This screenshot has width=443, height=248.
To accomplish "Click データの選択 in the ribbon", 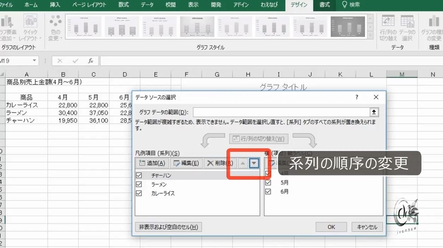I will (x=407, y=28).
